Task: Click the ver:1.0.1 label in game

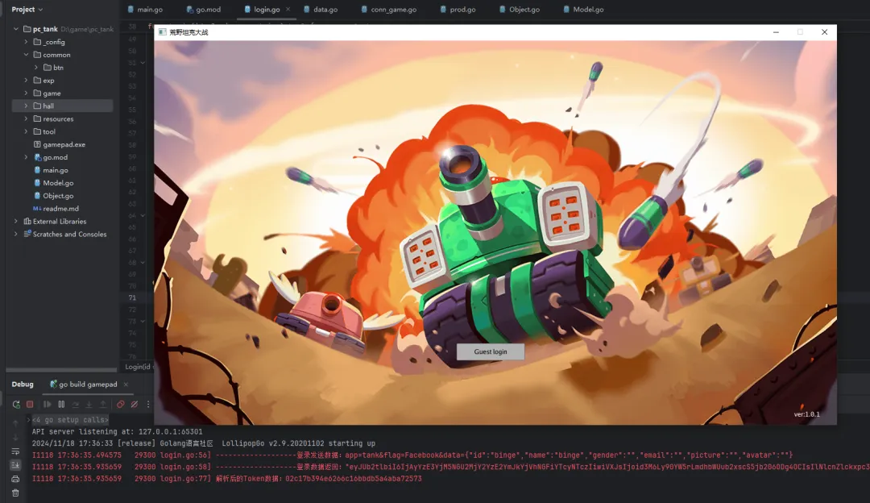Action: pyautogui.click(x=806, y=414)
